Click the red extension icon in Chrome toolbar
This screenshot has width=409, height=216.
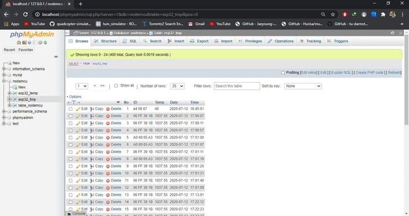click(344, 14)
